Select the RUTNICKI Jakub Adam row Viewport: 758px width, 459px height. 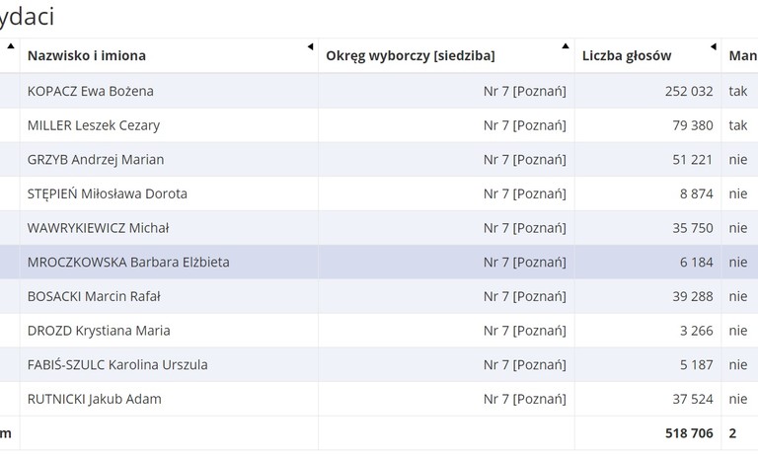pos(95,400)
